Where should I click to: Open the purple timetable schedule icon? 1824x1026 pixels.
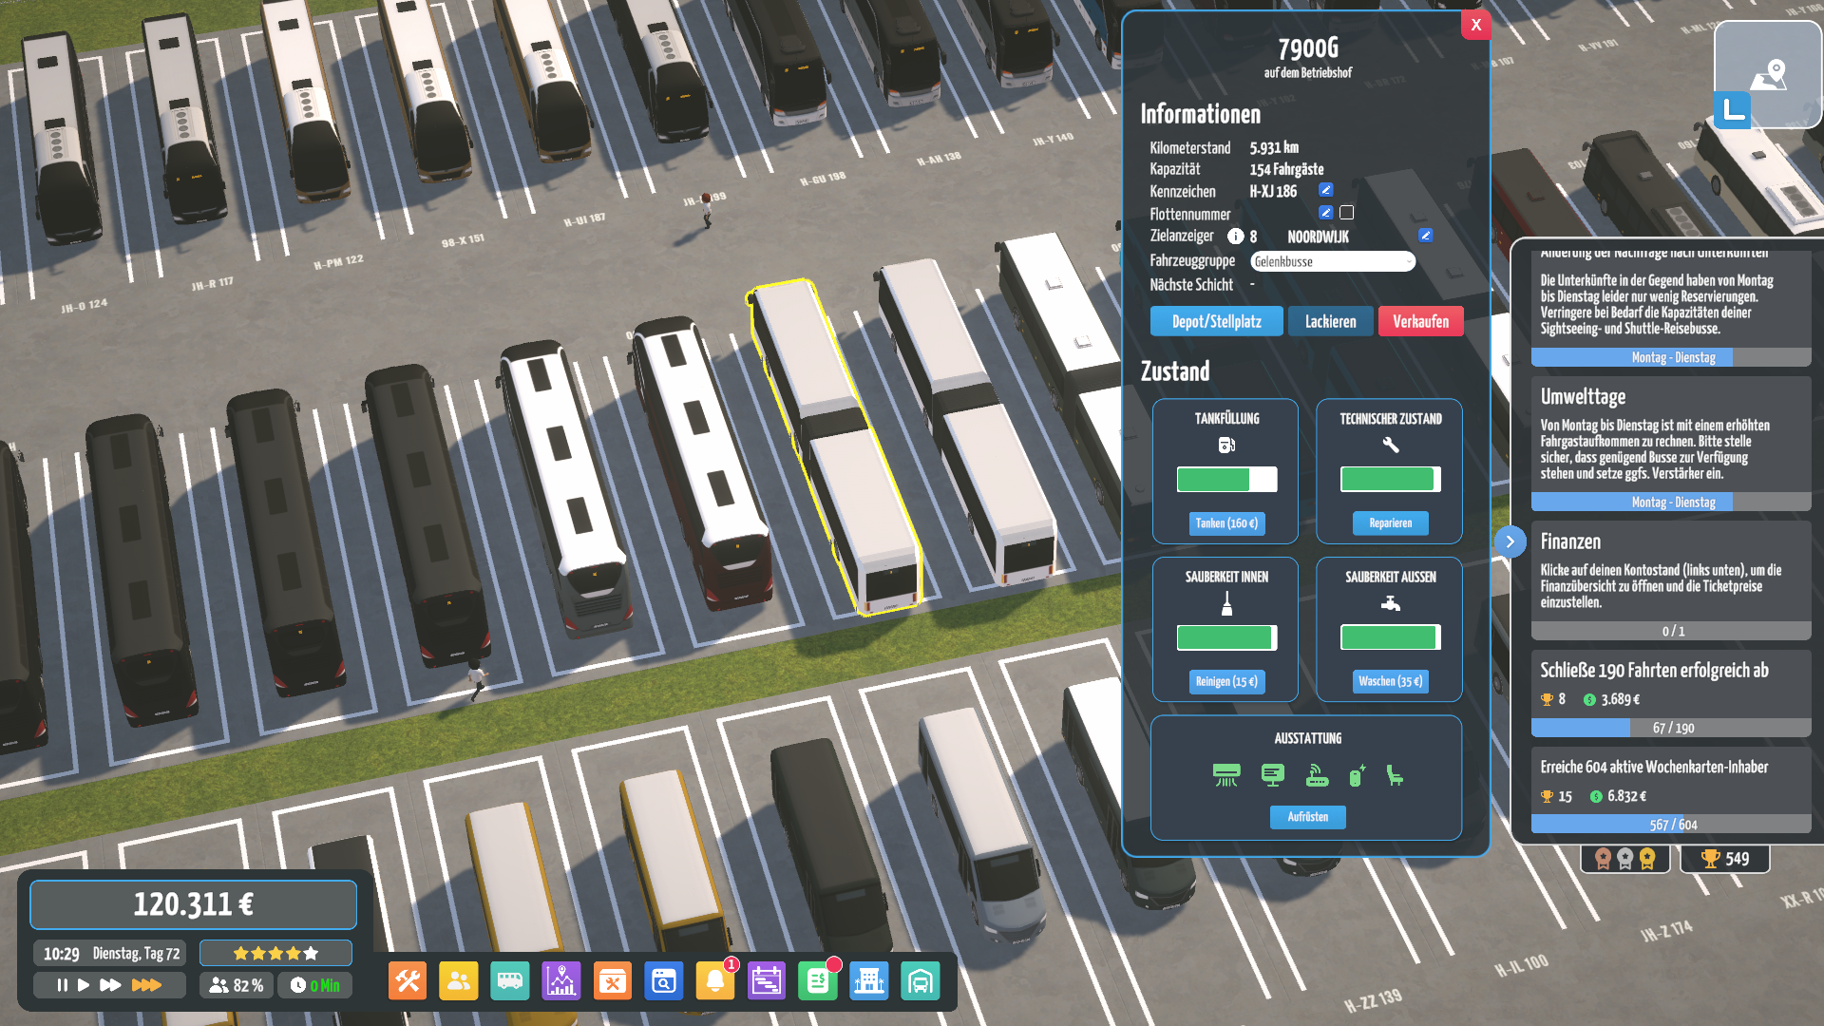pyautogui.click(x=767, y=981)
